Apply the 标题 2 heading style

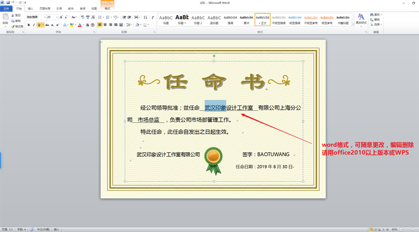click(198, 20)
